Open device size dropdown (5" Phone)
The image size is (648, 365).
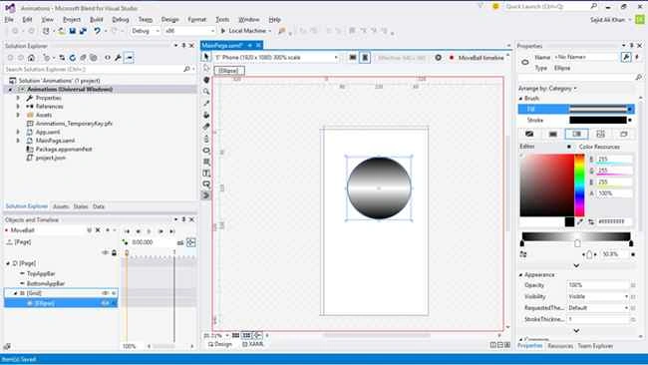(276, 58)
